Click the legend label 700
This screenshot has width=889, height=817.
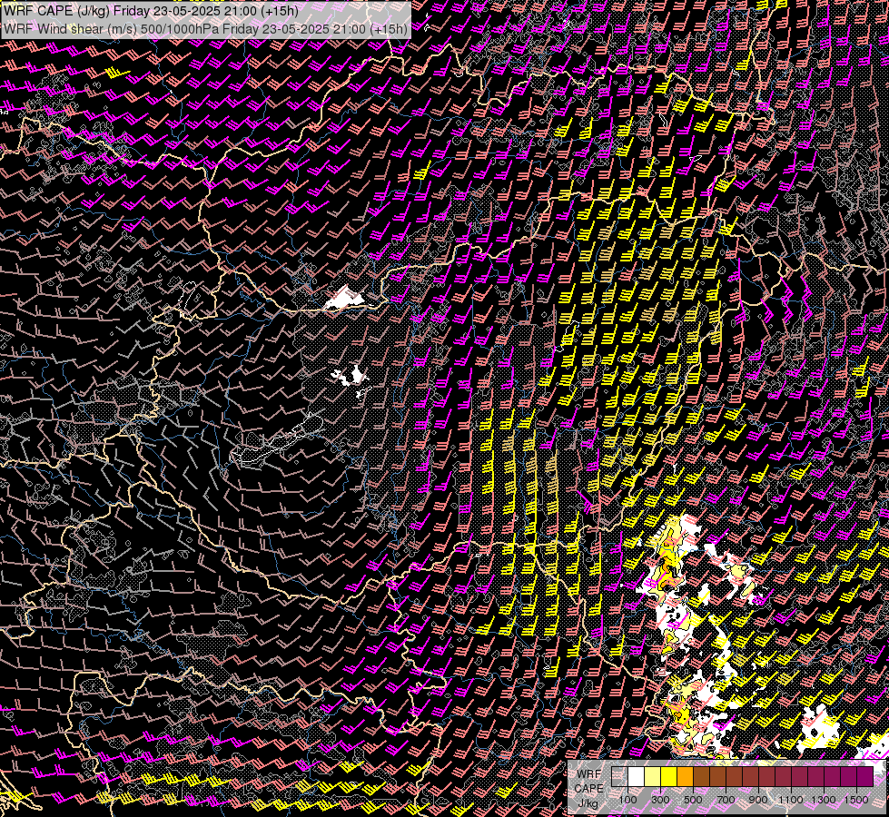(x=726, y=800)
